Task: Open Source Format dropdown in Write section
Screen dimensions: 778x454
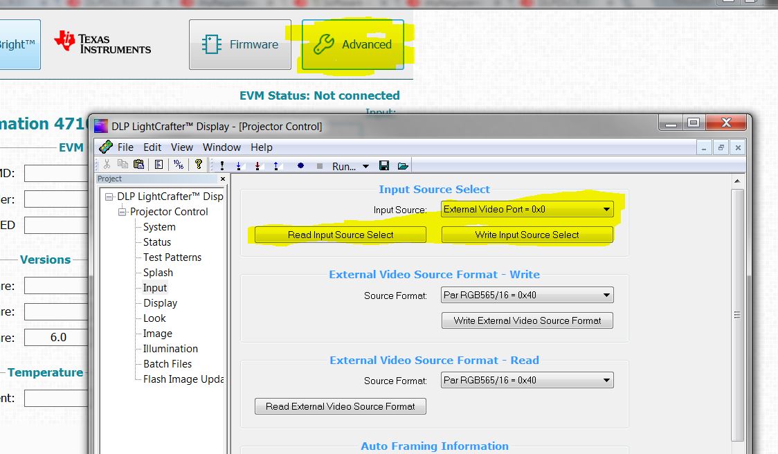Action: coord(527,296)
